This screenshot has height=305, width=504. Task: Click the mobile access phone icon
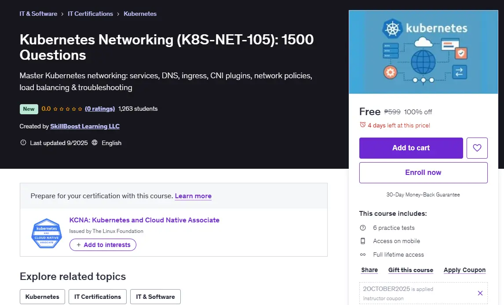pyautogui.click(x=363, y=241)
